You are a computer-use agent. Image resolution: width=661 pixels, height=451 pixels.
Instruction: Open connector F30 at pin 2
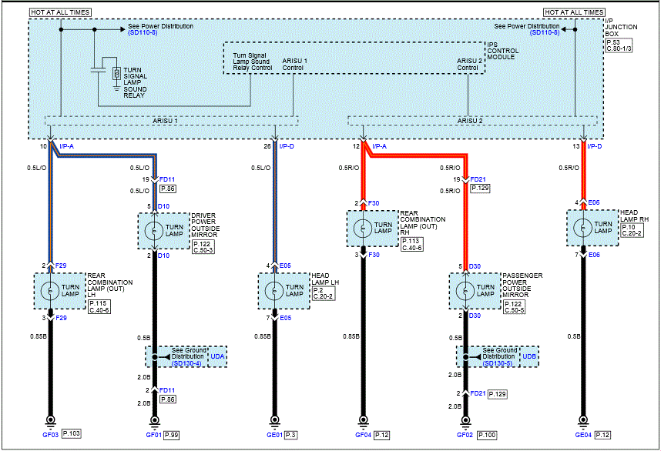click(x=374, y=203)
